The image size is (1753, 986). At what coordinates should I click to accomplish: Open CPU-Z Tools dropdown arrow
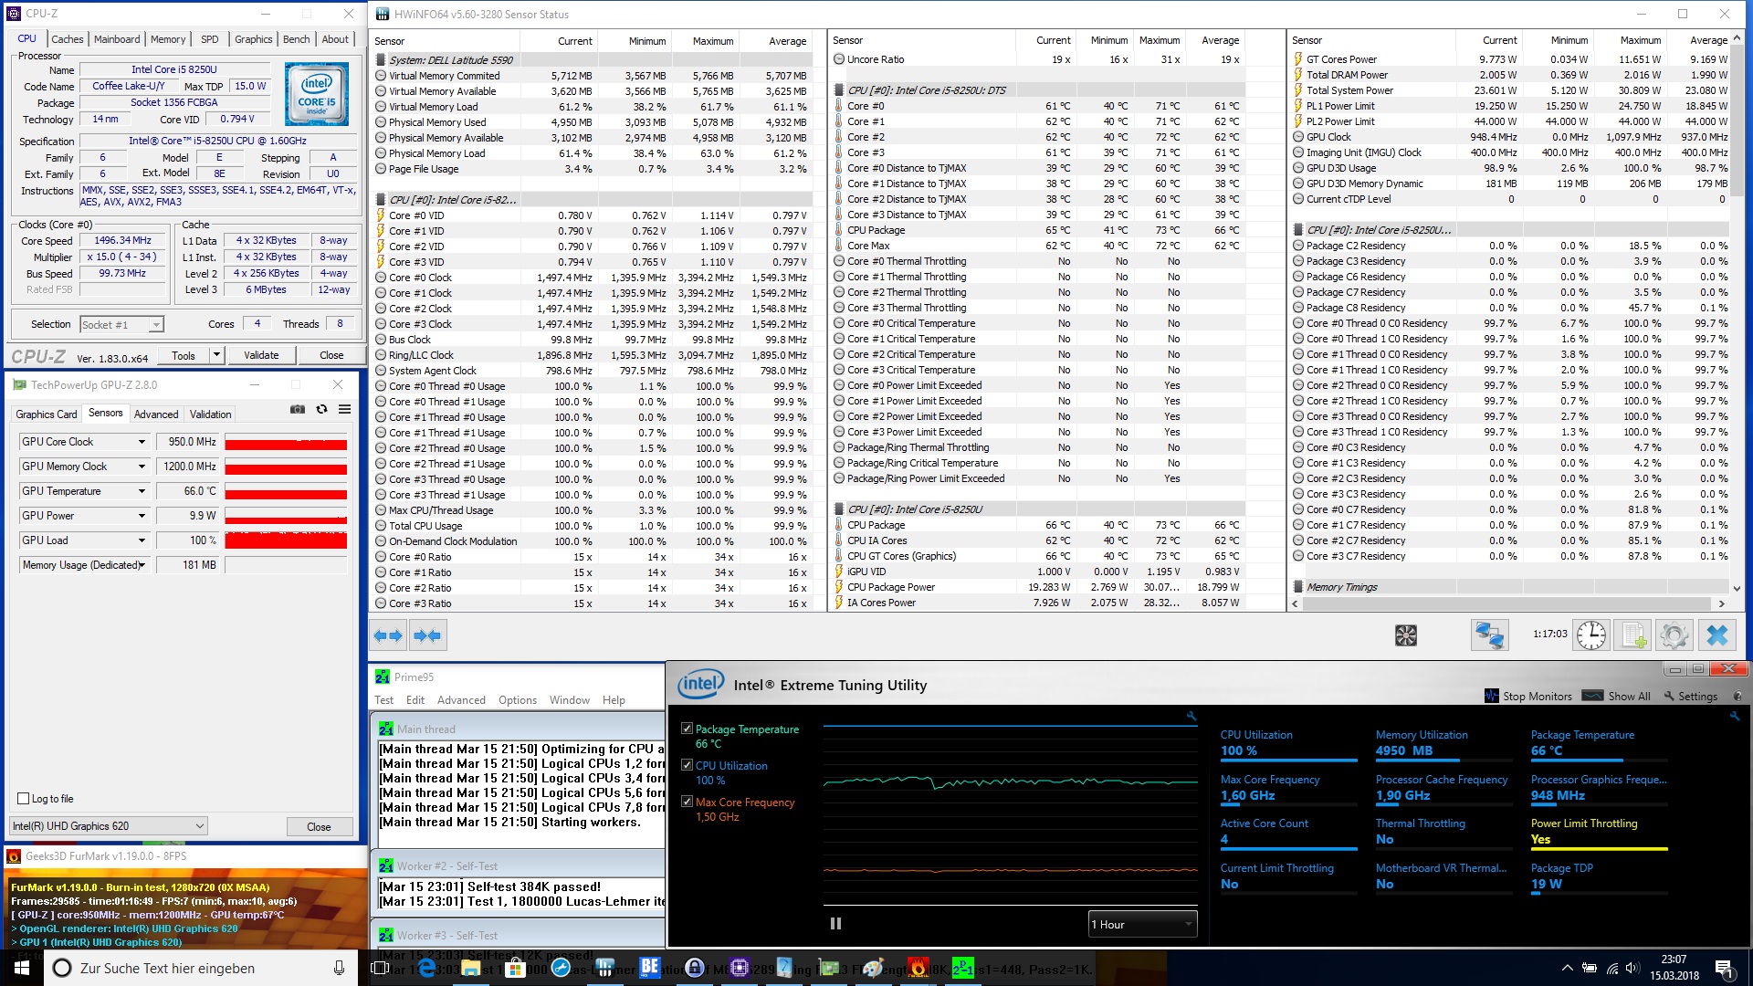tap(216, 355)
